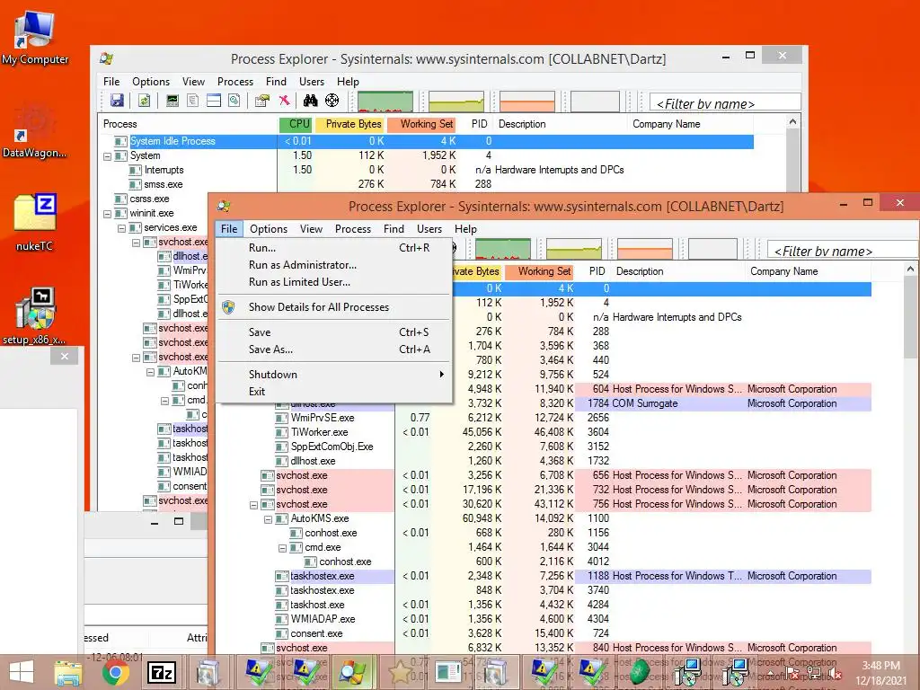Open Help menu in front window
The height and width of the screenshot is (690, 920).
pos(465,229)
